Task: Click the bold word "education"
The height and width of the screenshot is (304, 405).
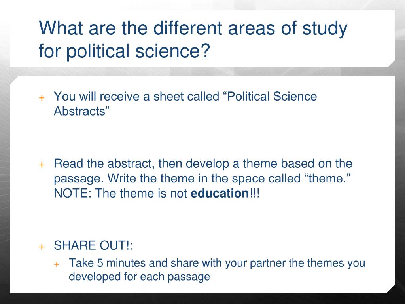Action: 220,193
